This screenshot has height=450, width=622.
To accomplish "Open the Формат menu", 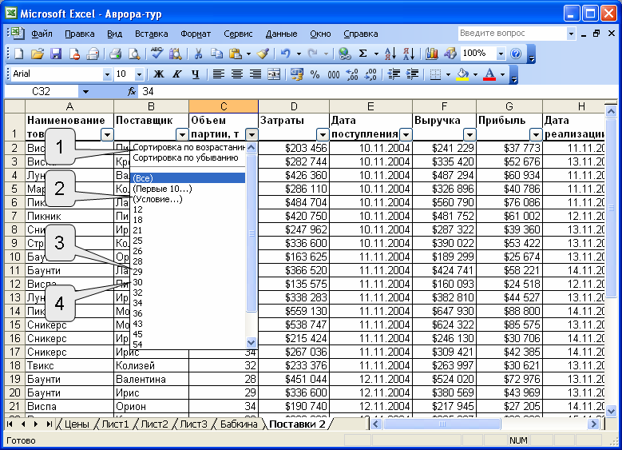I will coord(196,34).
